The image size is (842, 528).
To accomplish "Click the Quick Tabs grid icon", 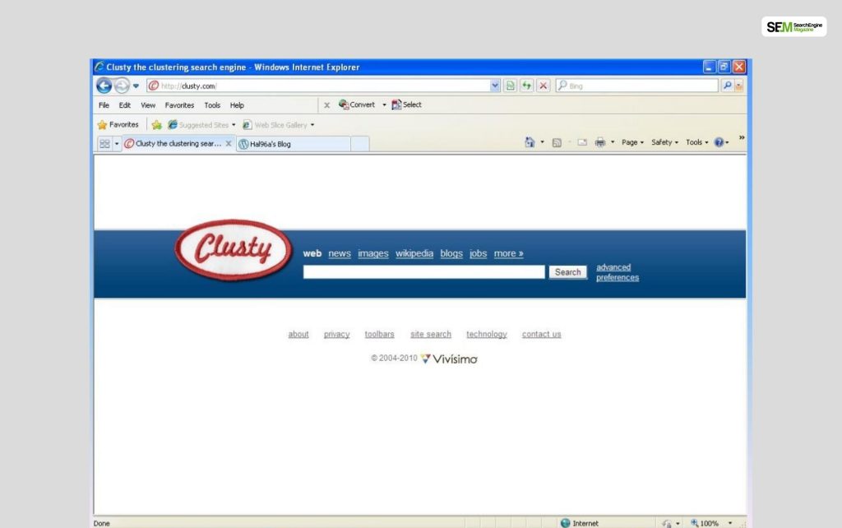I will pos(104,144).
